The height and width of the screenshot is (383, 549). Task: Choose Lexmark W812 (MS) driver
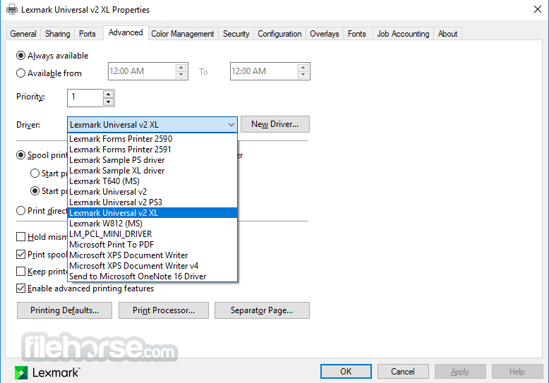[152, 224]
